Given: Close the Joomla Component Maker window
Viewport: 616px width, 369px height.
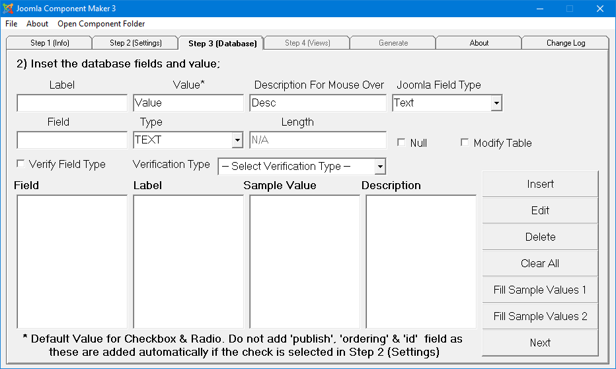Looking at the screenshot, I should point(600,8).
